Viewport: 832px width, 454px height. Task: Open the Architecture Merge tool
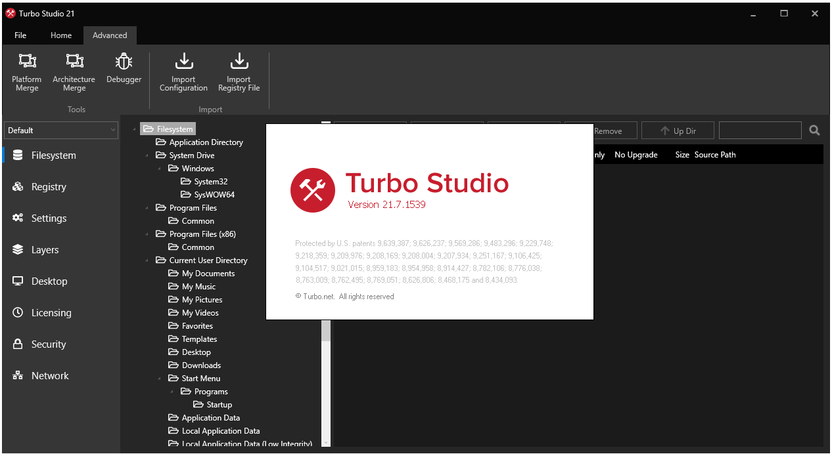[74, 62]
